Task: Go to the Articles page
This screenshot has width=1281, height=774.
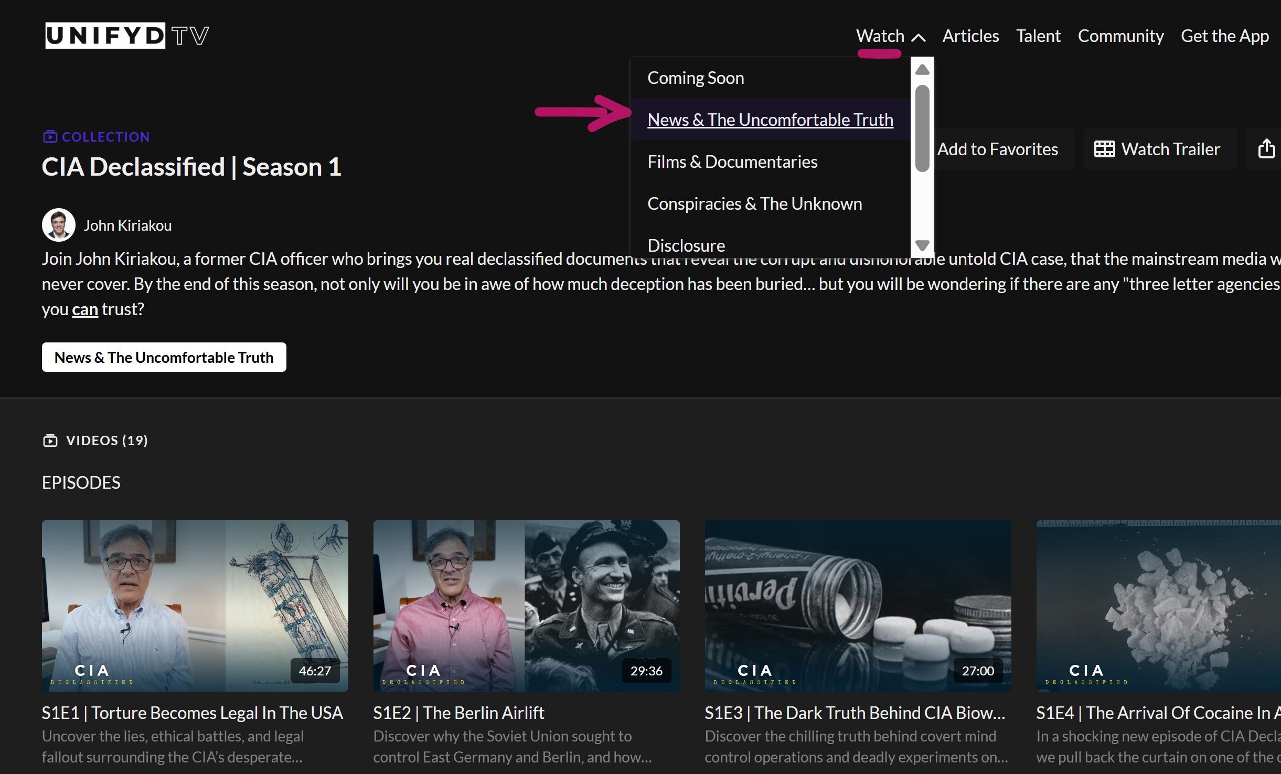Action: coord(970,36)
